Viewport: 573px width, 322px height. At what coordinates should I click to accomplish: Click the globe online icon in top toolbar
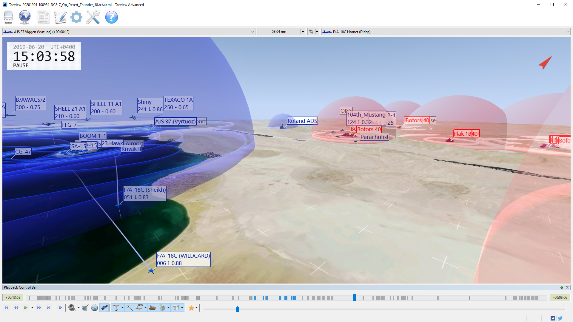tap(24, 17)
